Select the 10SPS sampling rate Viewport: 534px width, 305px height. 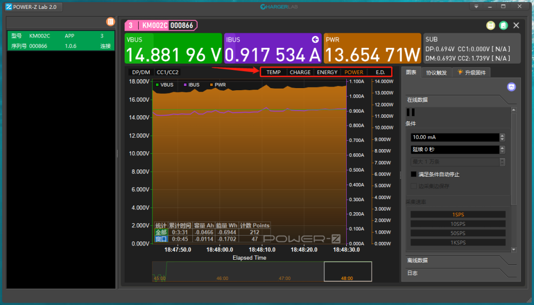(x=458, y=224)
